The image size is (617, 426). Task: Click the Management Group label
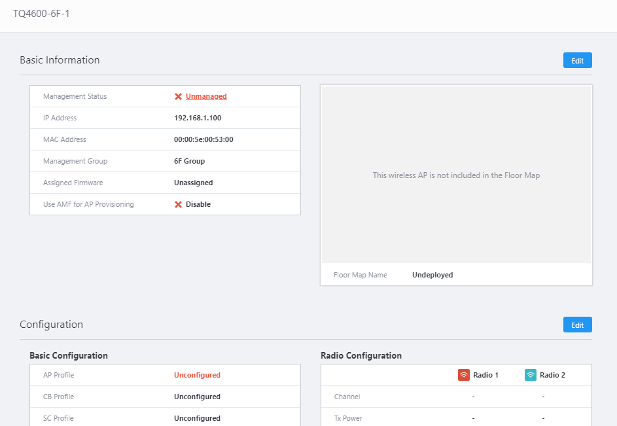(x=75, y=161)
